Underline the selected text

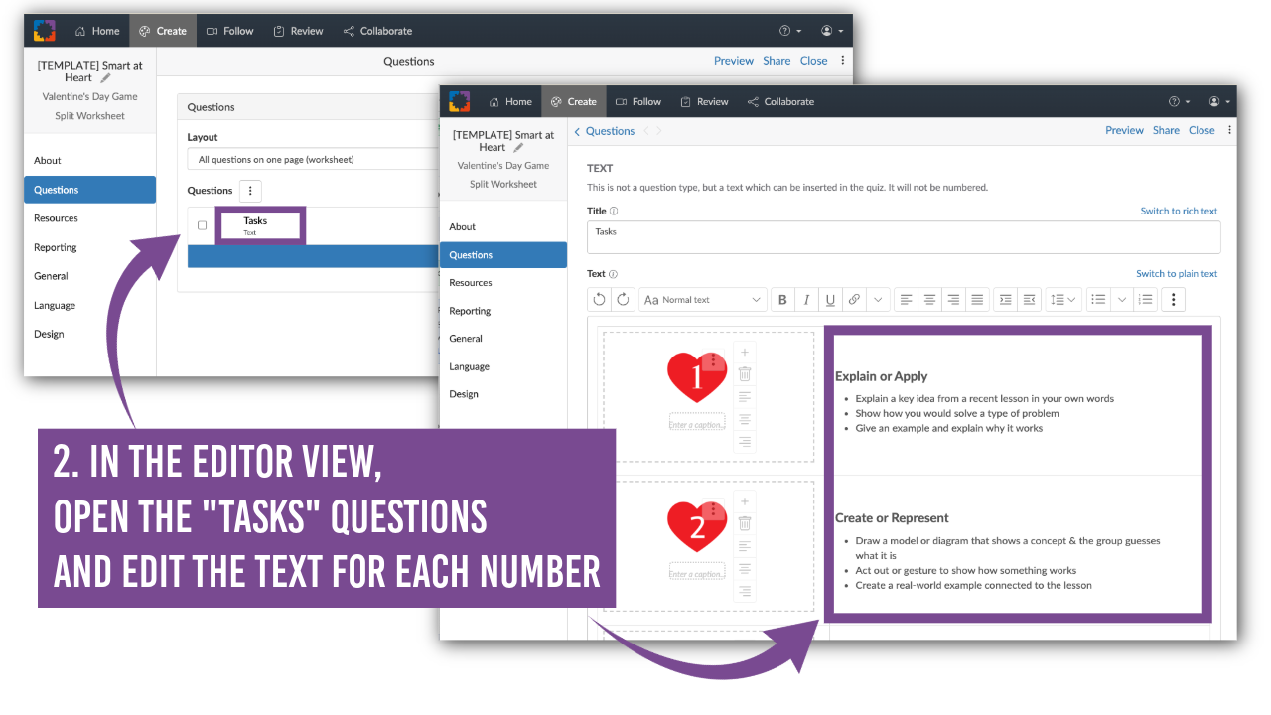(830, 299)
